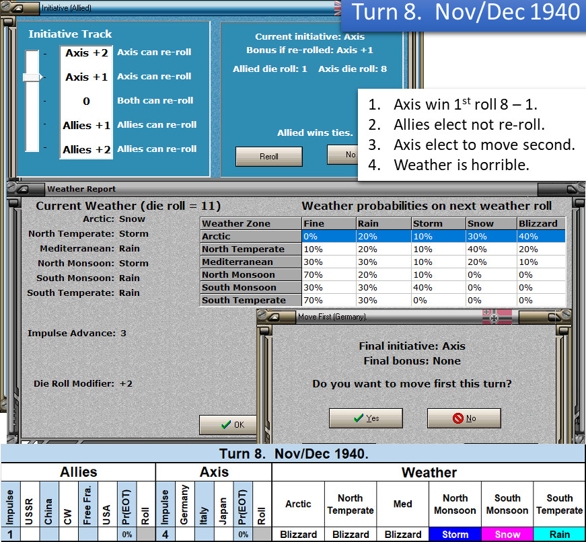Click the Fine column header
Screen dimensions: 586x542
click(329, 223)
